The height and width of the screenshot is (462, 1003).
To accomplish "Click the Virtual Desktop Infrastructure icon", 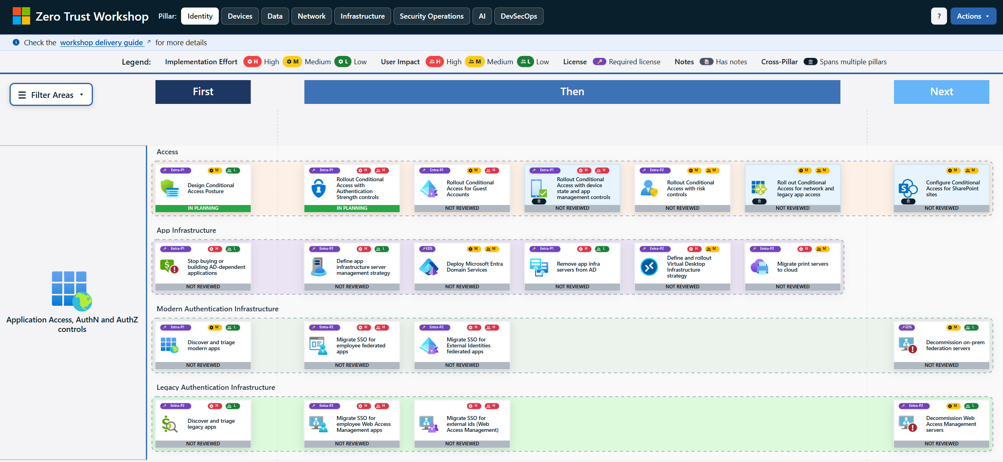I will tap(649, 267).
